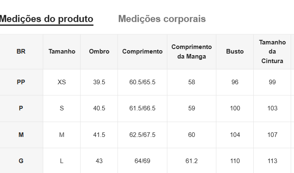
Task: Select the M row label in BR column
Action: click(21, 135)
